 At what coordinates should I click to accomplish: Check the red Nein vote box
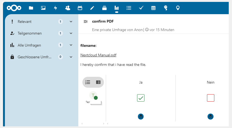tap(211, 98)
